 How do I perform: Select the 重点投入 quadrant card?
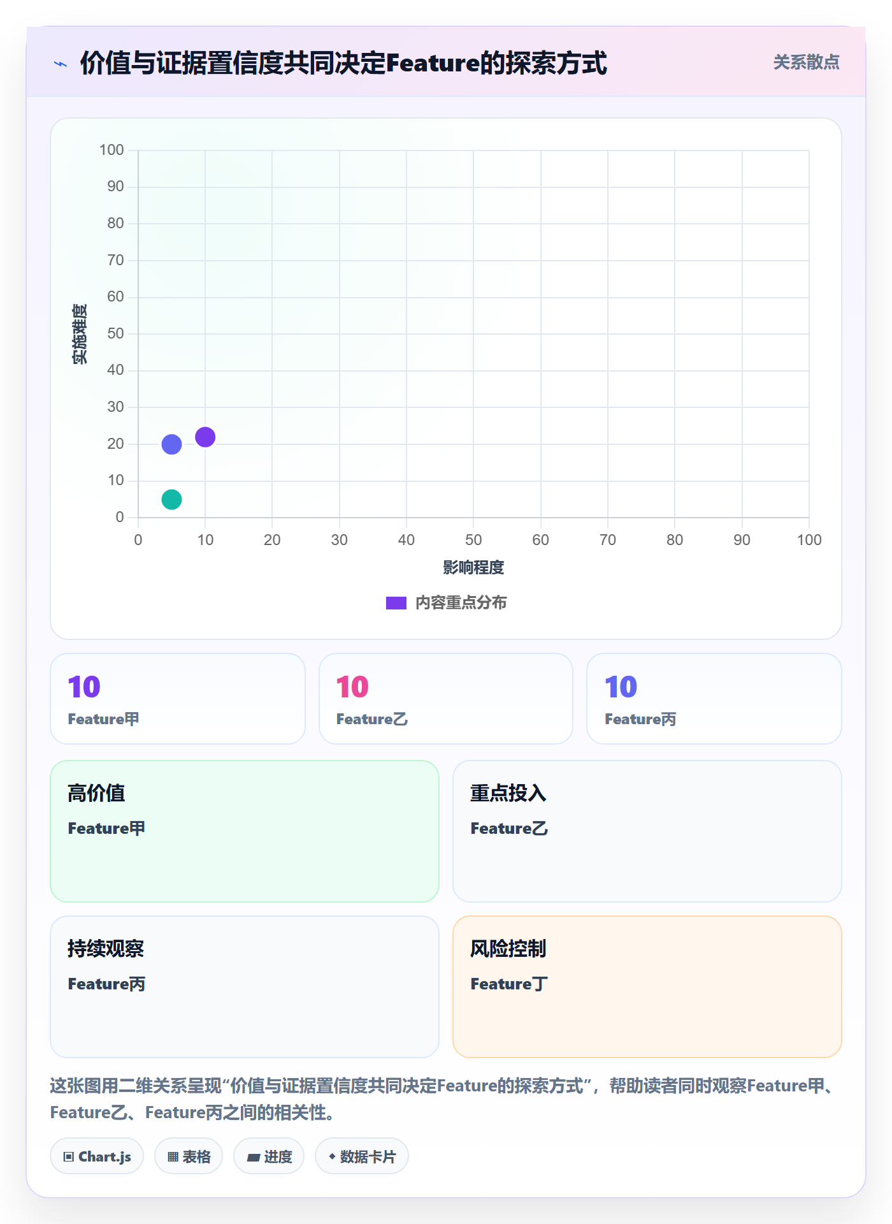647,831
